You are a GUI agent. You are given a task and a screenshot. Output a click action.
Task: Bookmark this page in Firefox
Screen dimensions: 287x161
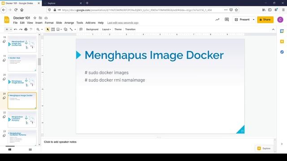[236, 10]
